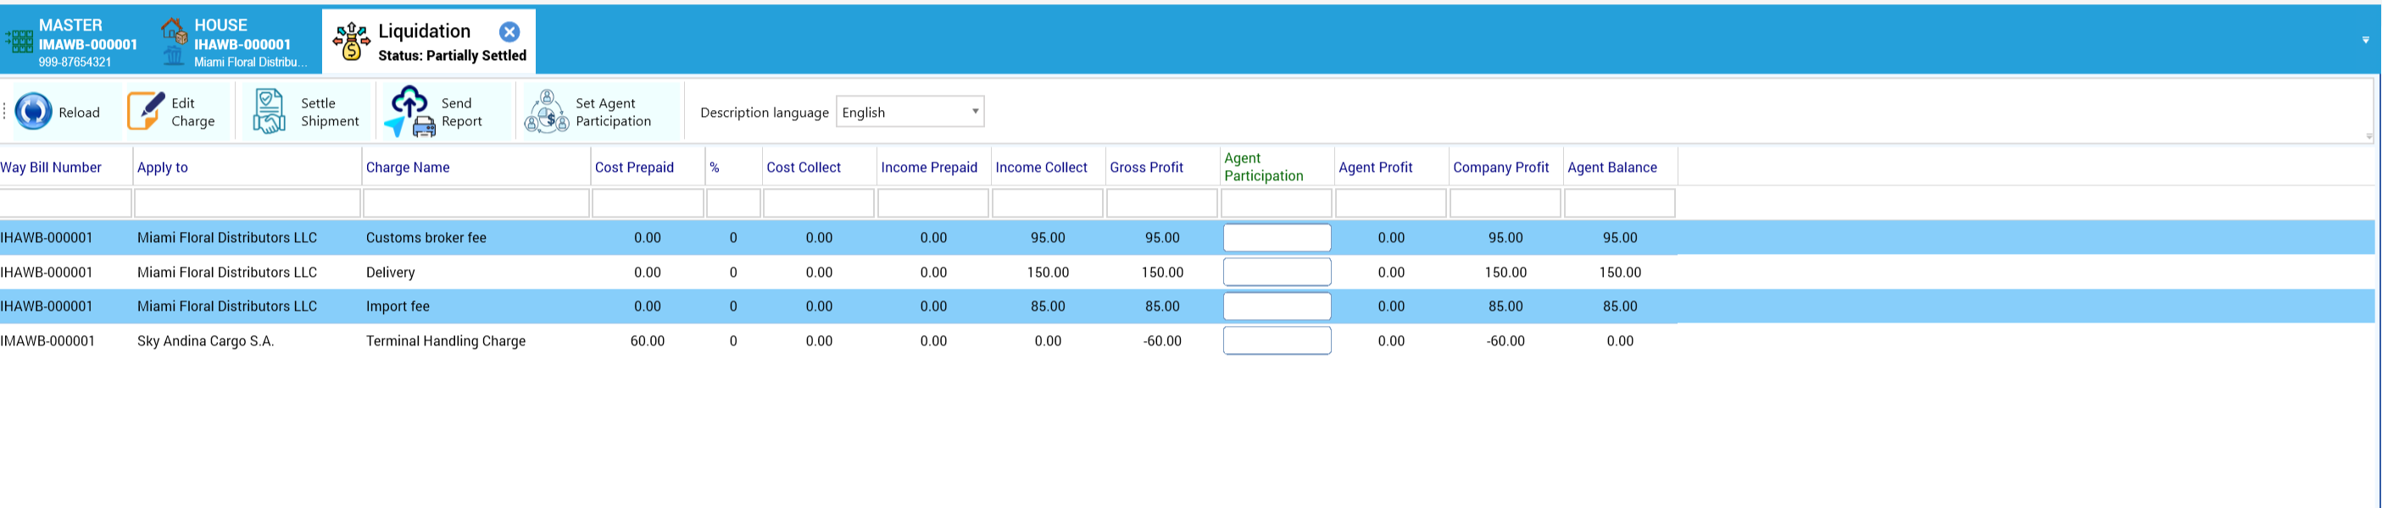Select the Terminal Handling Charge cell

pos(446,341)
